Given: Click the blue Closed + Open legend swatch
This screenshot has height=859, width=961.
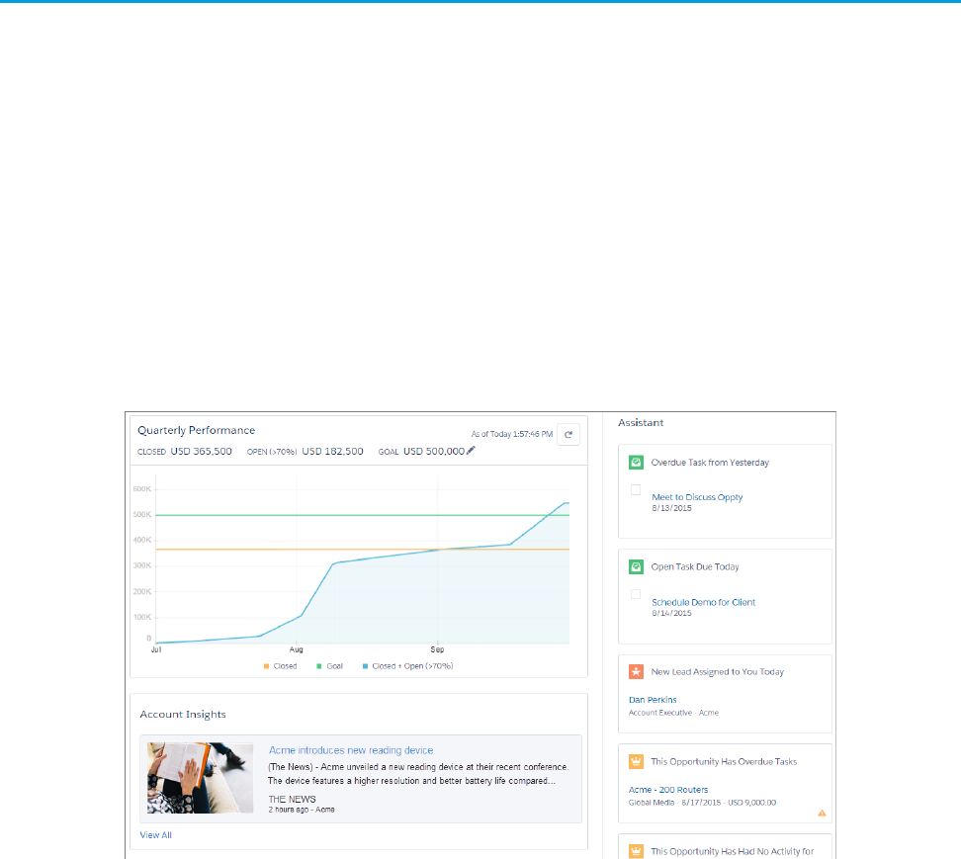Looking at the screenshot, I should tap(365, 666).
